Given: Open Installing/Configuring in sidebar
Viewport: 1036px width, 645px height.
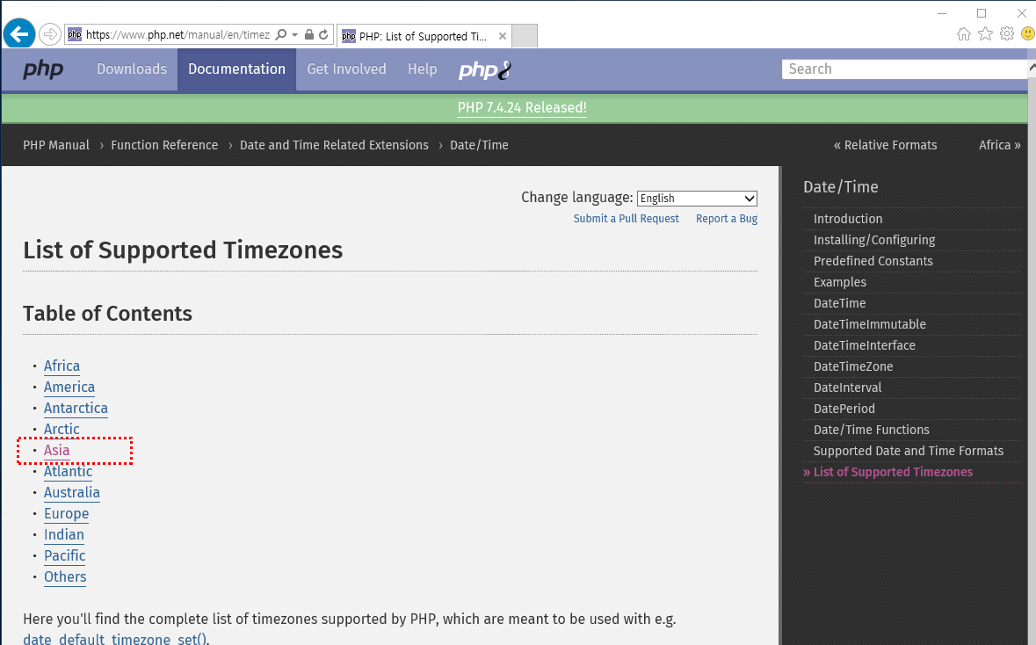Looking at the screenshot, I should pyautogui.click(x=874, y=240).
